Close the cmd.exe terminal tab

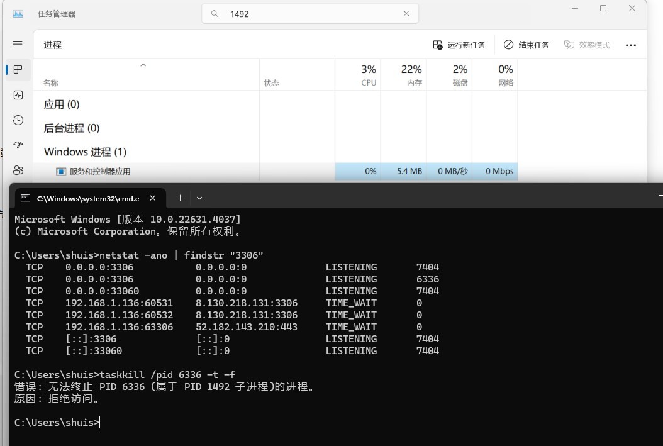pos(153,198)
